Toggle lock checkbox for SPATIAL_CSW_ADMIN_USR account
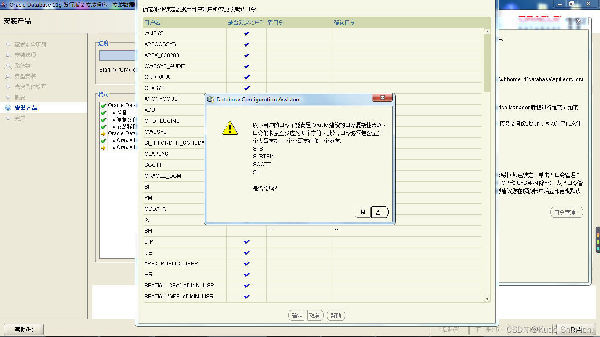The width and height of the screenshot is (600, 337). 247,286
